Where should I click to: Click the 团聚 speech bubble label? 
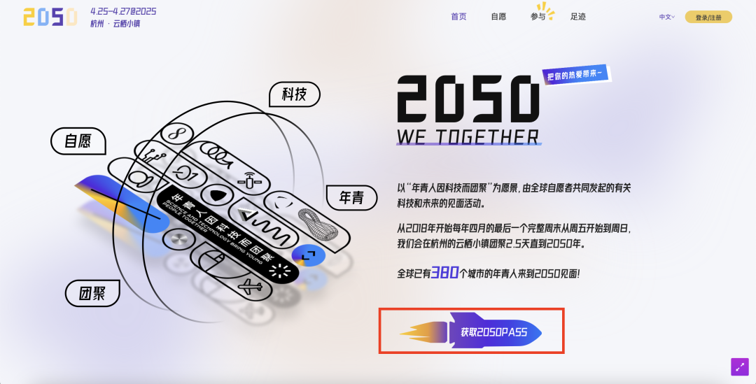point(92,293)
